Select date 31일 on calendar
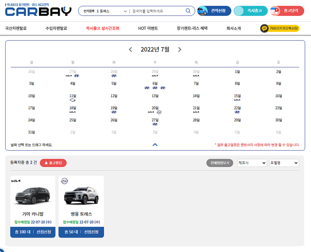The width and height of the screenshot is (311, 252). [x=31, y=132]
